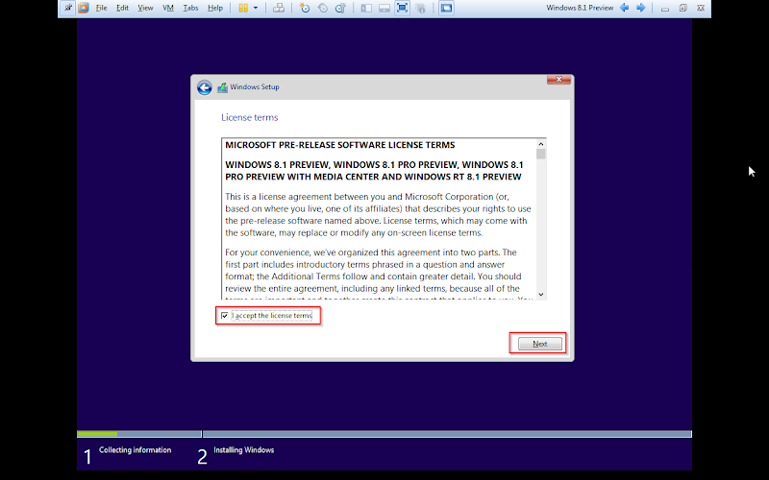The image size is (769, 480).
Task: Click the pin toolbar icon
Action: (x=67, y=8)
